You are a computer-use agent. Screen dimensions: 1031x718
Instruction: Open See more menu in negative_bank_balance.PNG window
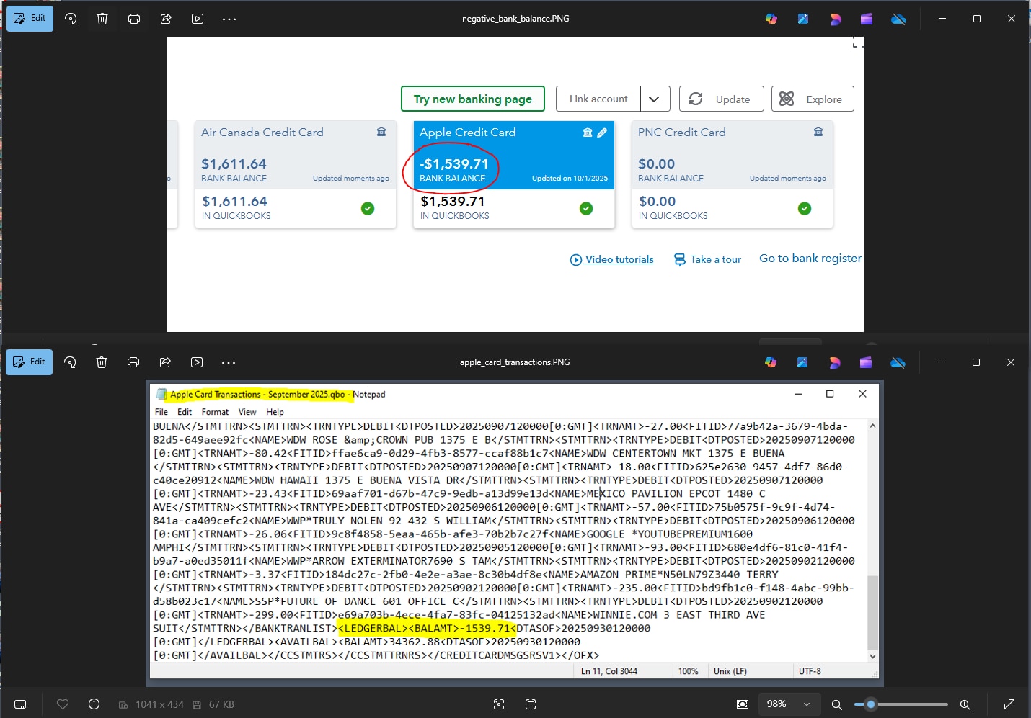click(229, 19)
